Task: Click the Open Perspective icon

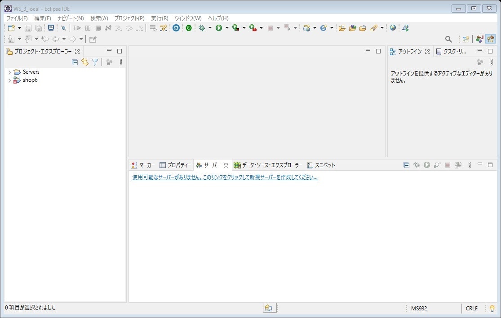Action: pyautogui.click(x=466, y=39)
